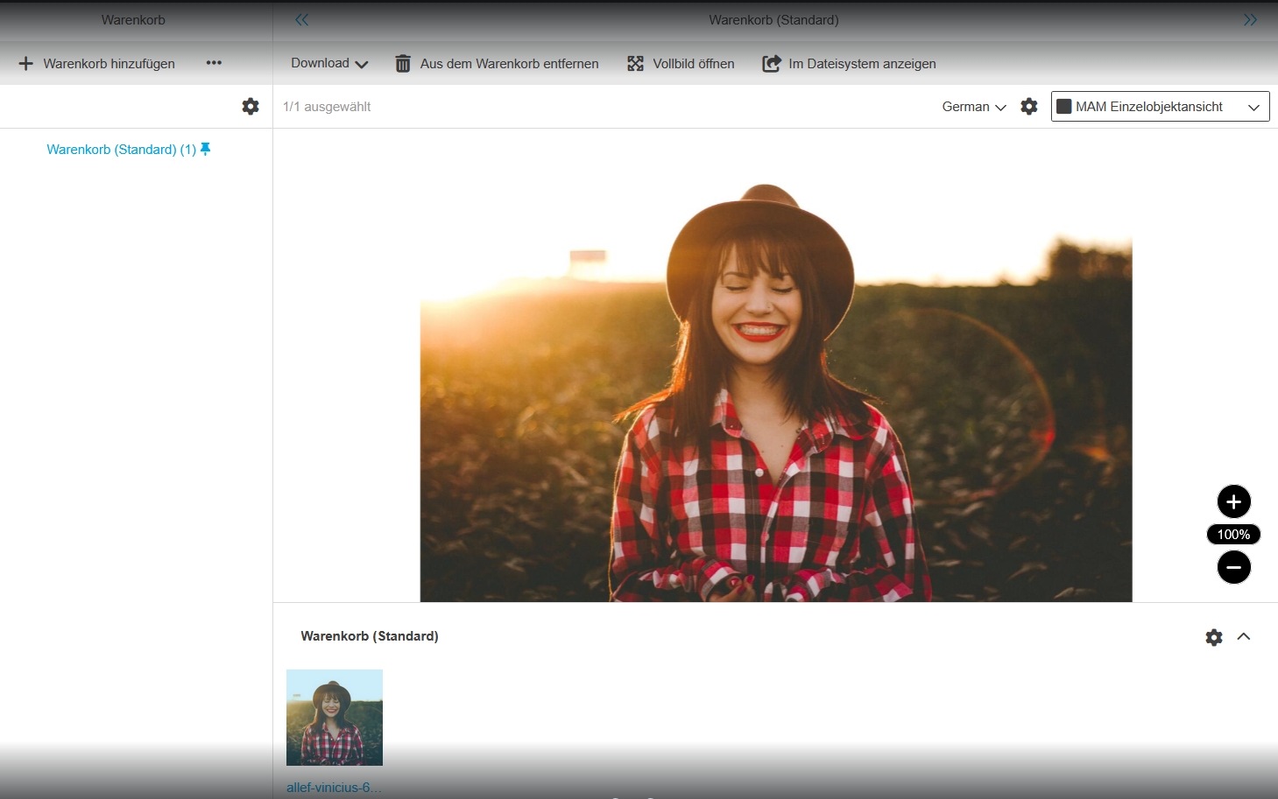Click the plus icon to add a Warenkorb

coord(26,64)
